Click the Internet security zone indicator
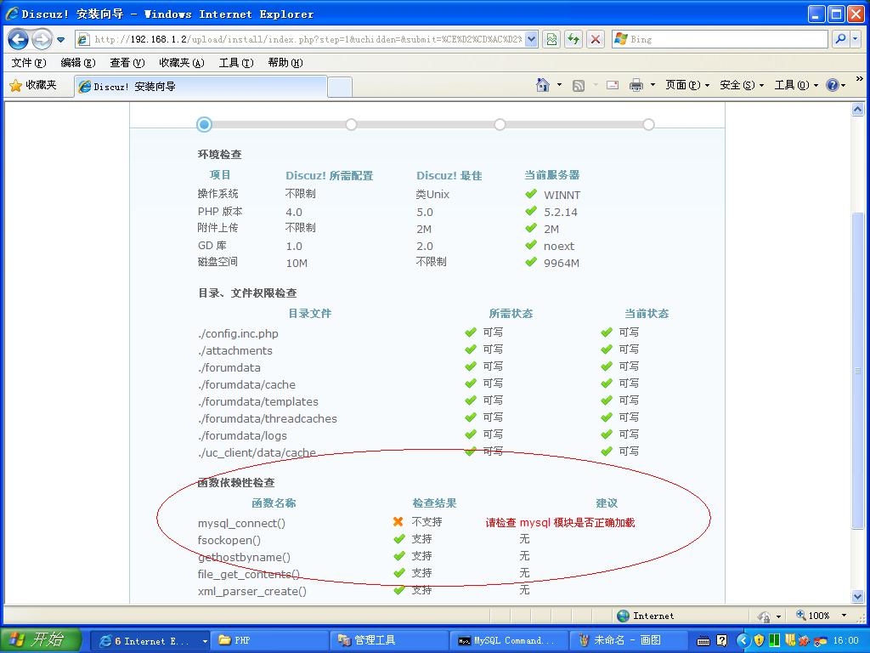 click(646, 616)
